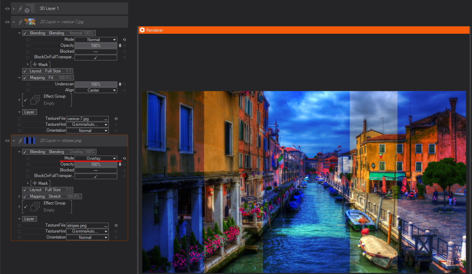Viewport: 472px width, 274px height.
Task: Expand the 3D Layer 1 tree arrow
Action: pyautogui.click(x=14, y=8)
